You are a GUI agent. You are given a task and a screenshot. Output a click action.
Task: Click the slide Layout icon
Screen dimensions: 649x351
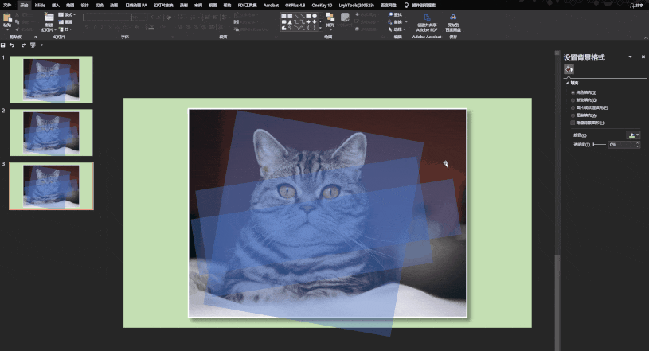click(61, 15)
